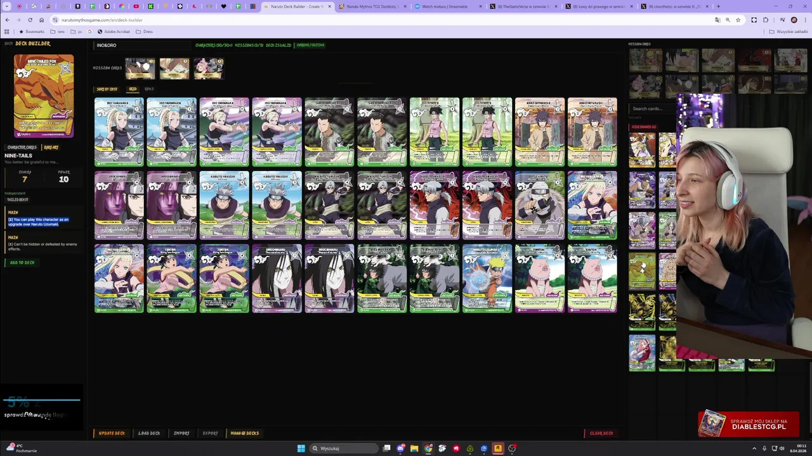The image size is (812, 456).
Task: Focus the Search cards field
Action: pos(652,108)
